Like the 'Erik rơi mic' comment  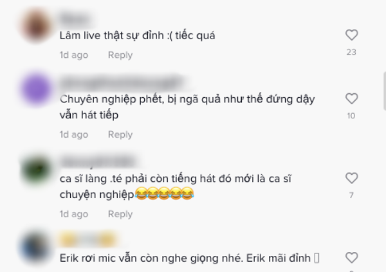[351, 258]
